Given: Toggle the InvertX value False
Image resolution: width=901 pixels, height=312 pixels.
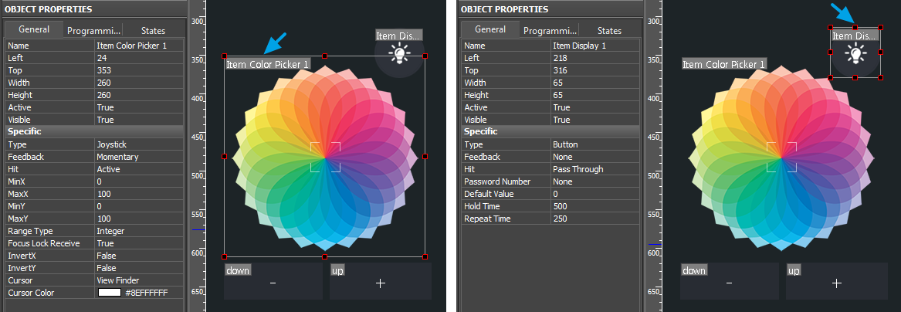Looking at the screenshot, I should 139,256.
